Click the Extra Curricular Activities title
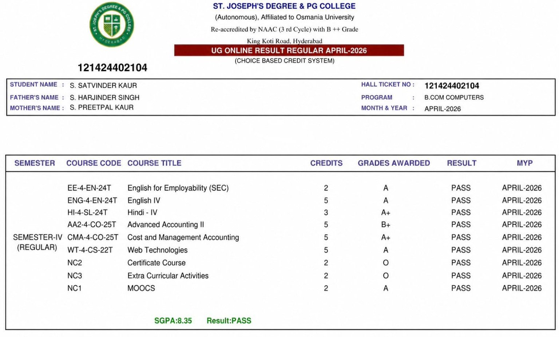The height and width of the screenshot is (337, 559). point(168,276)
